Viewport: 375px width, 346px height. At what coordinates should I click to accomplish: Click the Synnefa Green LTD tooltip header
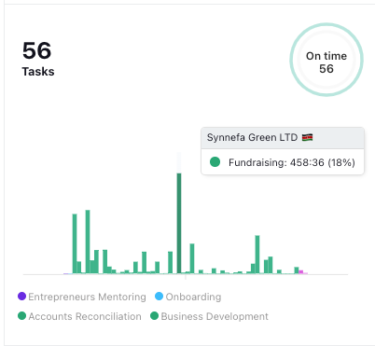coord(283,138)
